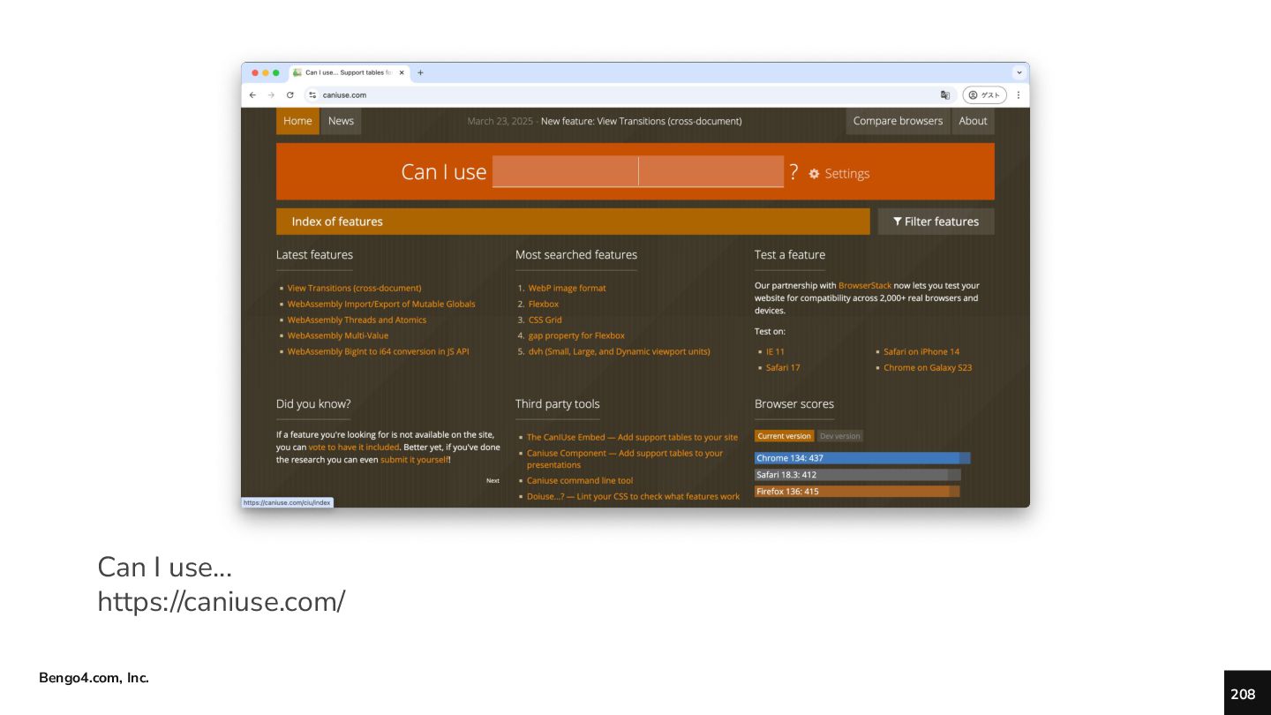Close the Can I use tab
Screen dimensions: 1271x715
402,72
